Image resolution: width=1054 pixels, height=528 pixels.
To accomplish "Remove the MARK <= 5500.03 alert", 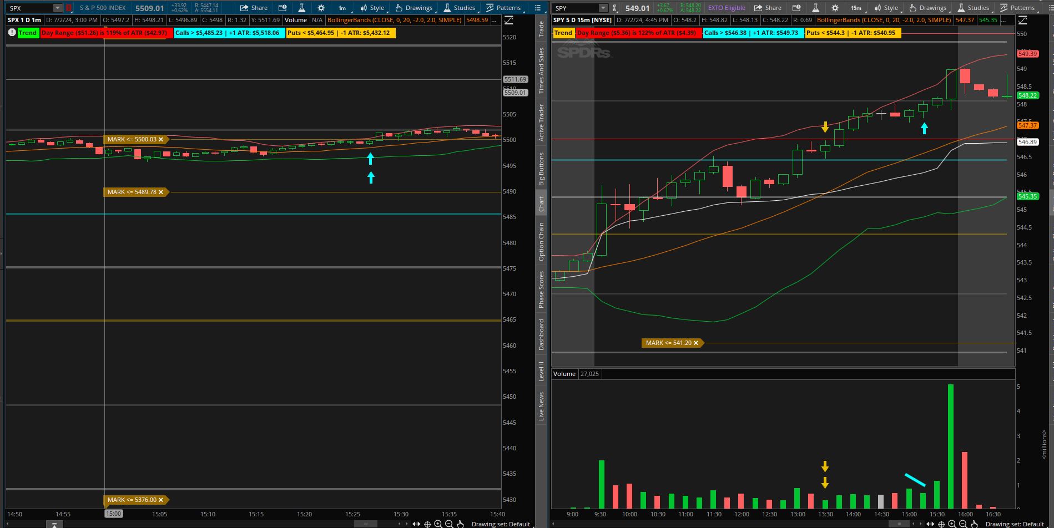I will coord(161,139).
